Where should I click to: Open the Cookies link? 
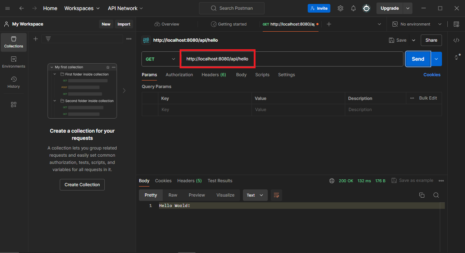pos(432,75)
